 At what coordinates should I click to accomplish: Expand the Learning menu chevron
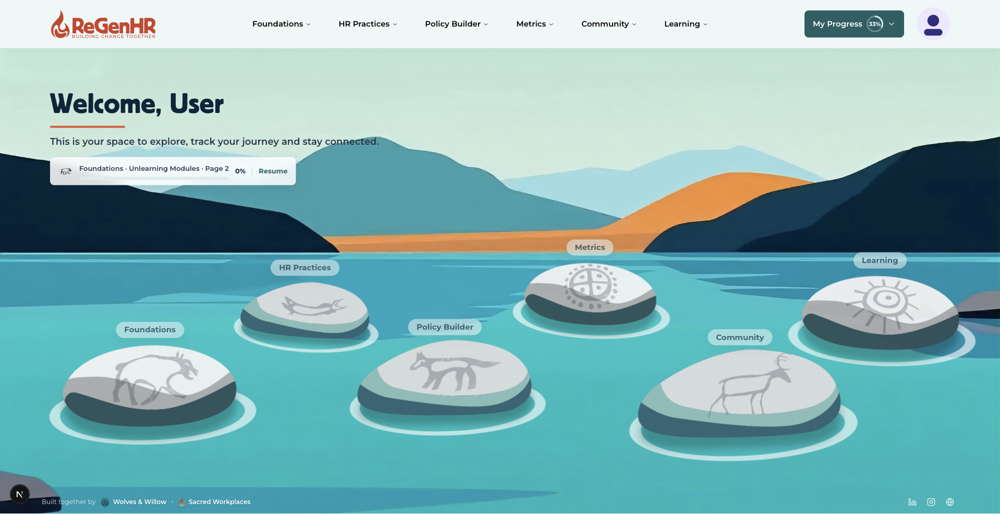click(705, 24)
